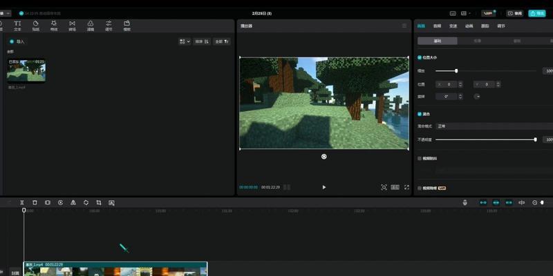
Task: Click the Scale (缩放) slider handle
Action: tap(456, 71)
